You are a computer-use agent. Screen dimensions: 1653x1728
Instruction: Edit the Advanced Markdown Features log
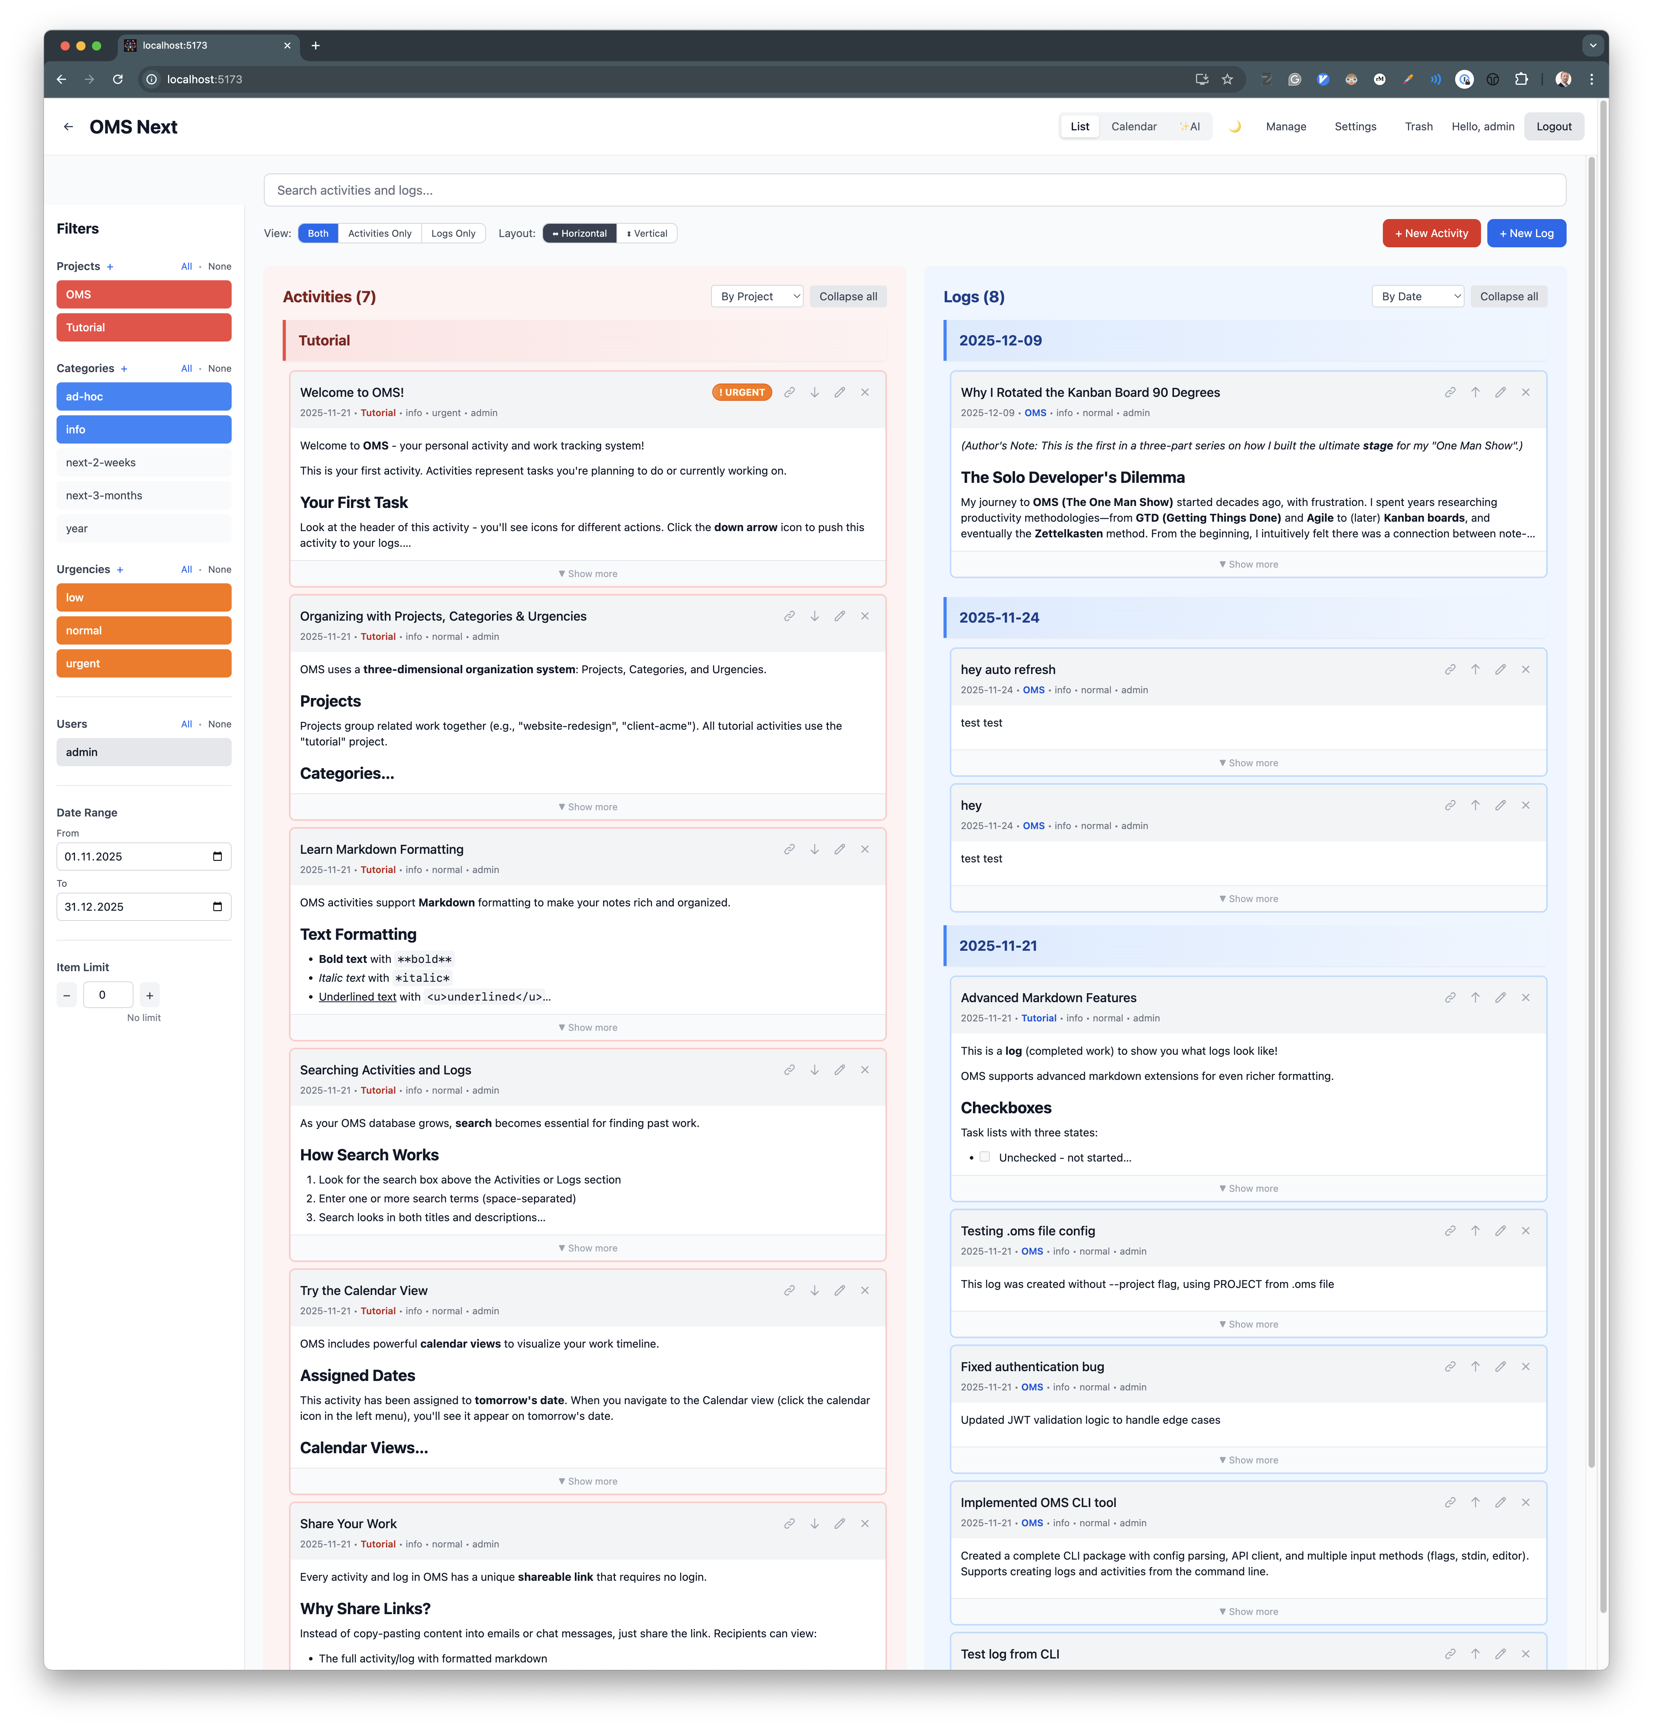click(x=1501, y=998)
